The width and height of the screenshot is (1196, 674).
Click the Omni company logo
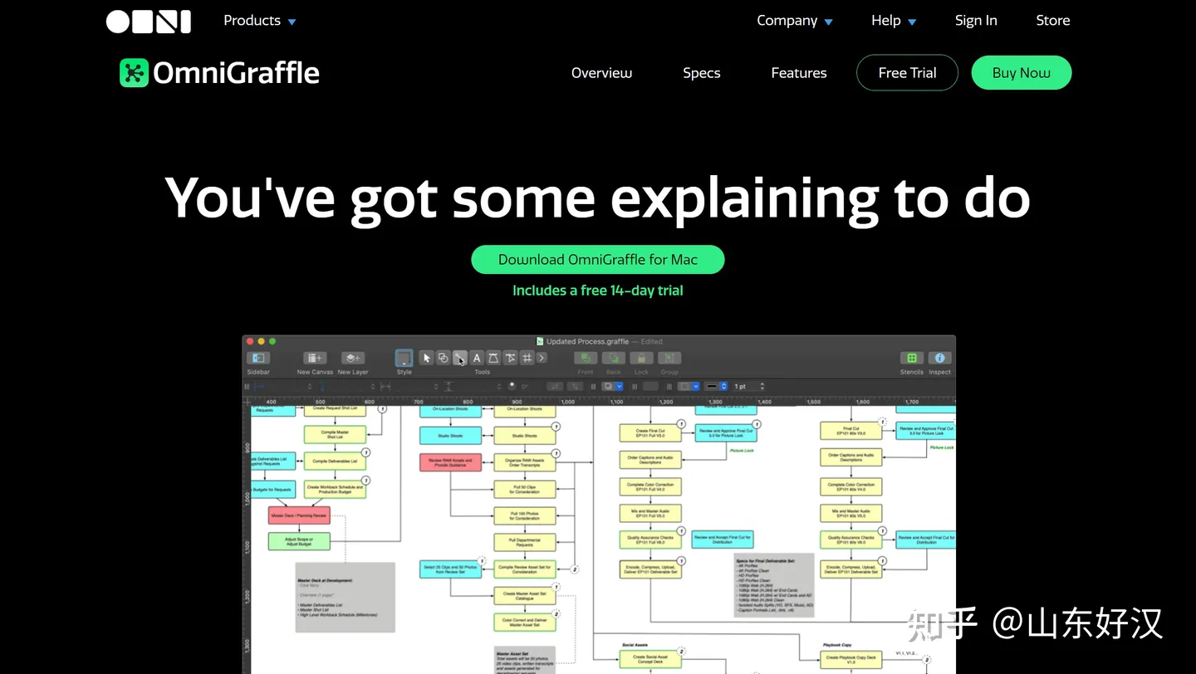click(149, 21)
